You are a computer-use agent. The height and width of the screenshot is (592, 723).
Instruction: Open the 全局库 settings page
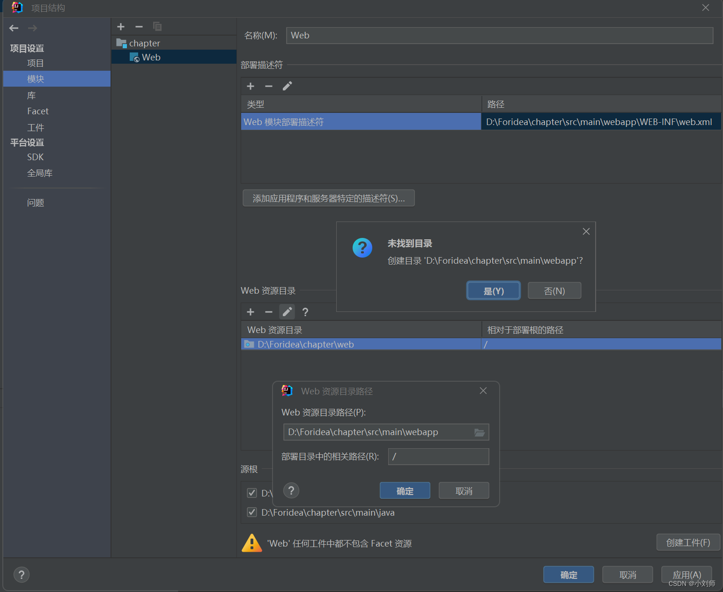(x=40, y=173)
